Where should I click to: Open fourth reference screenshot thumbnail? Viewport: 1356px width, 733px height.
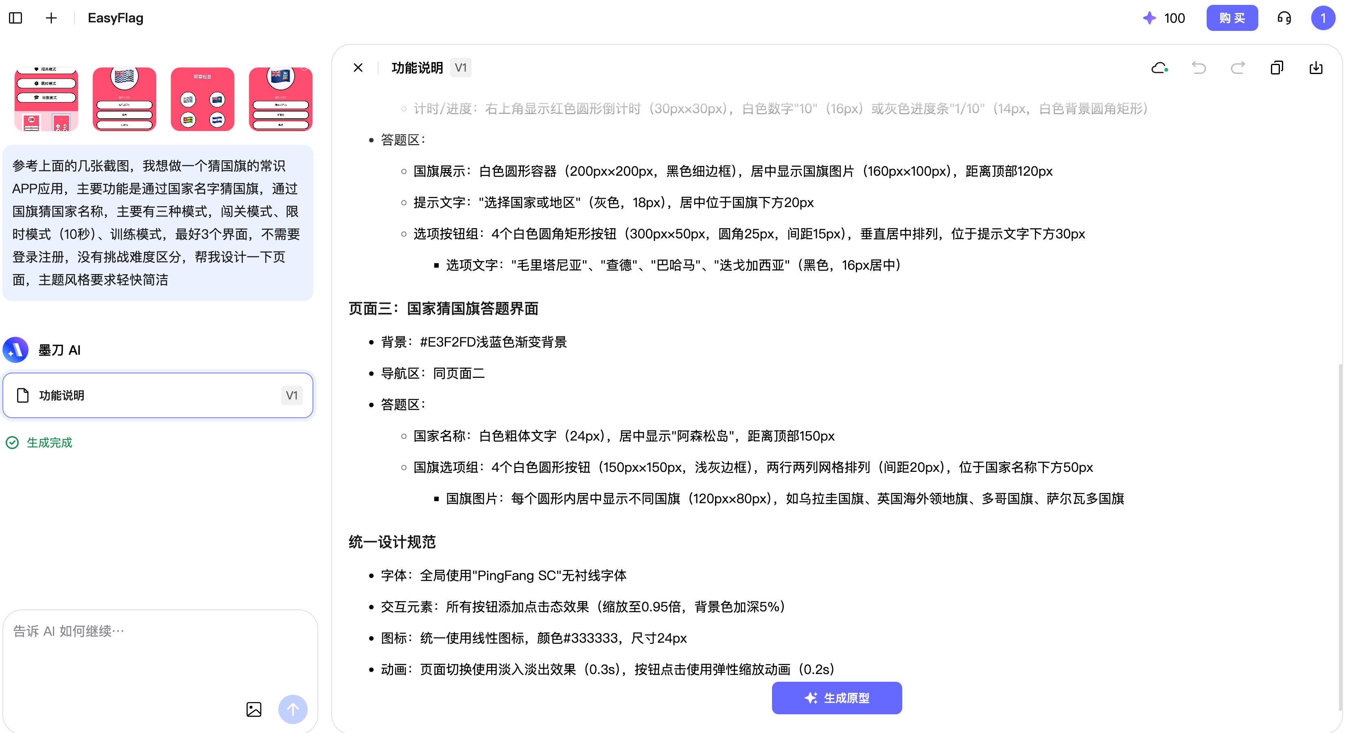(x=280, y=99)
